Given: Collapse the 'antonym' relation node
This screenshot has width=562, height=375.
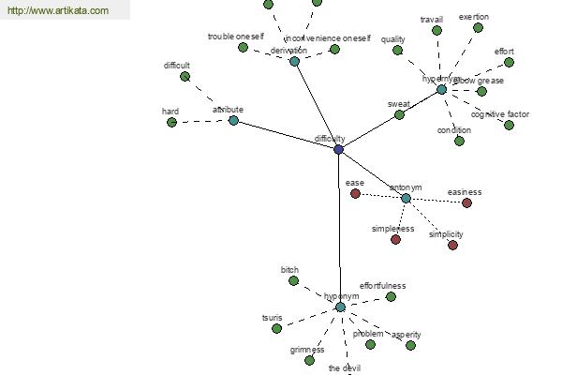Looking at the screenshot, I should [x=406, y=198].
